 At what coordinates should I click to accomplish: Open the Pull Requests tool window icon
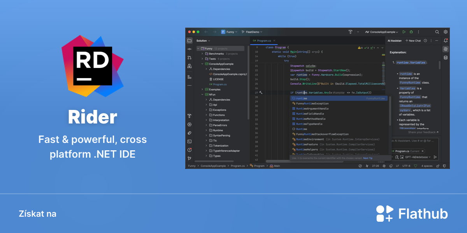[x=190, y=57]
